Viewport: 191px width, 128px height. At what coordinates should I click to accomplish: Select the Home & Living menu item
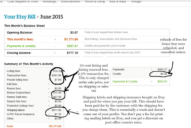pyautogui.click(x=95, y=1)
